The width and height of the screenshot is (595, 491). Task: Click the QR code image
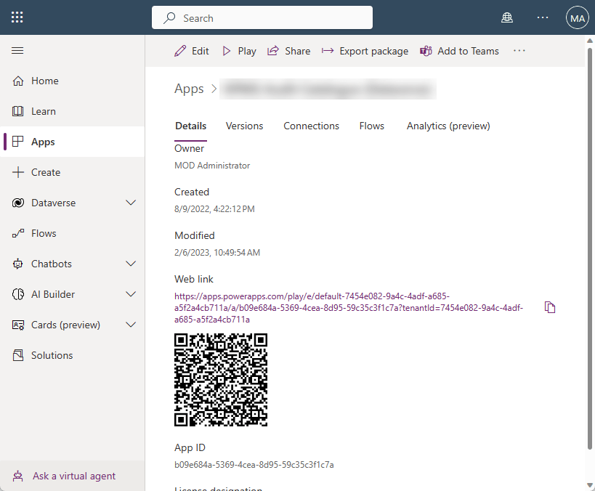221,380
